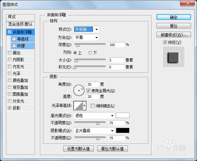This screenshot has height=161, width=197.
Task: Open the 方法 technique dropdown
Action: point(86,37)
